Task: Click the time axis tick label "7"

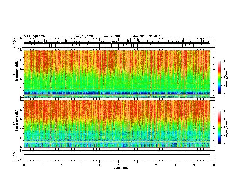Action: tap(156, 165)
